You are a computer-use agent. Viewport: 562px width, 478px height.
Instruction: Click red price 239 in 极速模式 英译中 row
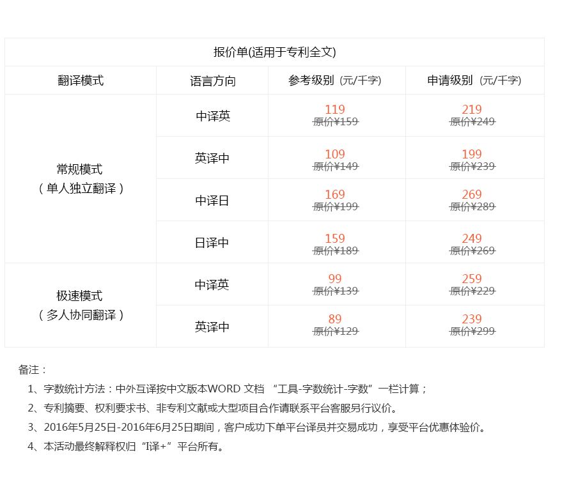pos(472,319)
